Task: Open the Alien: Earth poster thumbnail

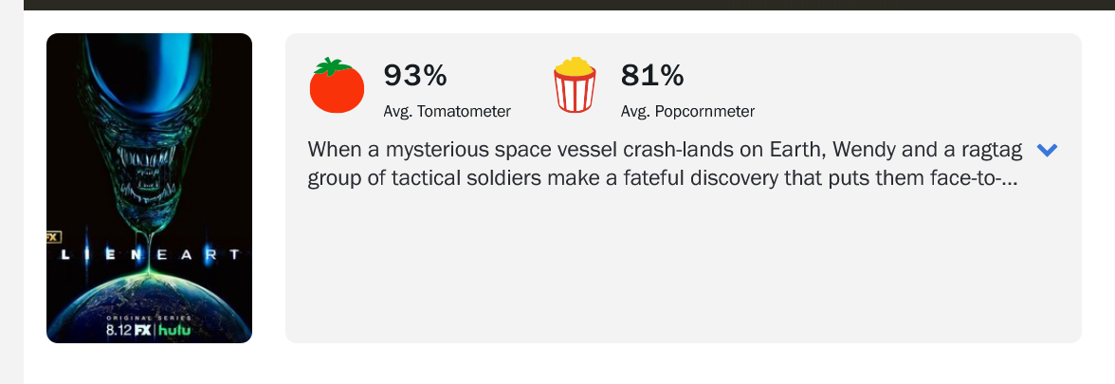Action: [149, 188]
